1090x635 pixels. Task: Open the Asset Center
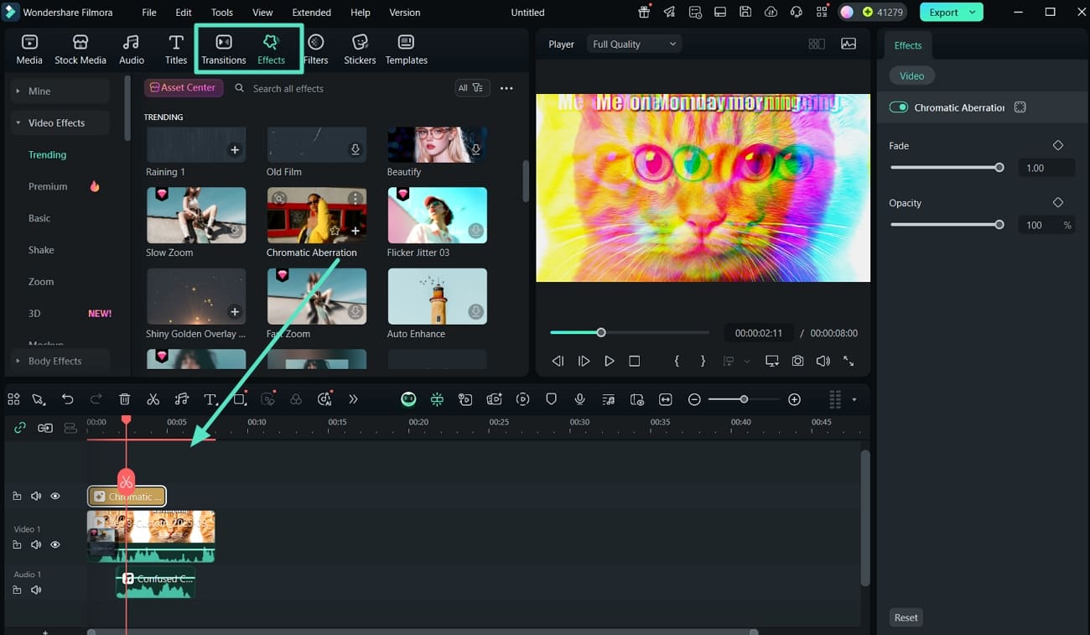click(184, 87)
